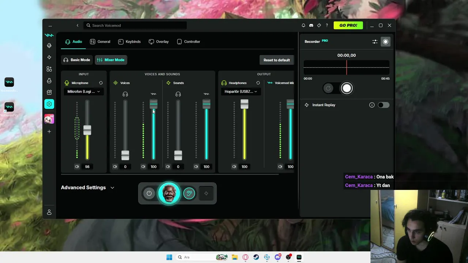
Task: Mute the Headphones output channel
Action: (234, 167)
